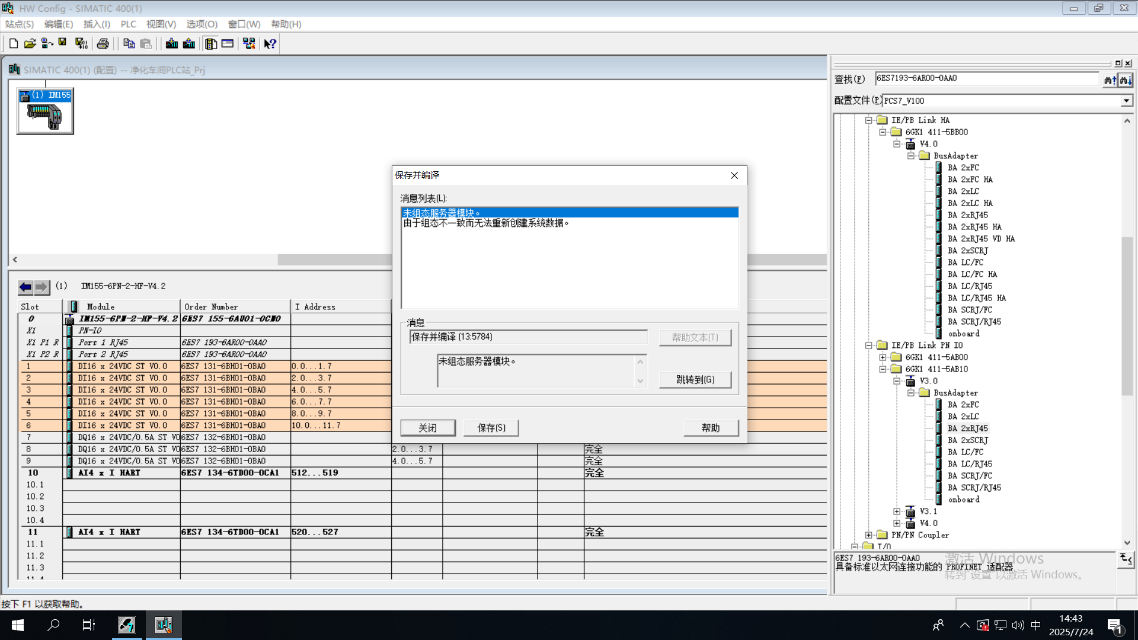Click the Paste toolbar icon

coord(146,43)
